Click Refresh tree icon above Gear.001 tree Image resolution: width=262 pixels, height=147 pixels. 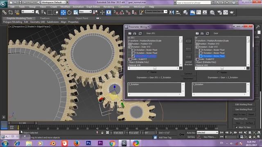[140, 33]
